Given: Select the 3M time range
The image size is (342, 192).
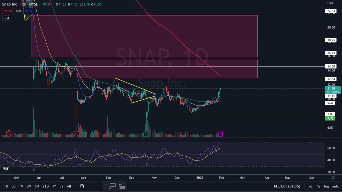Looking at the screenshot, I should coord(29,186).
